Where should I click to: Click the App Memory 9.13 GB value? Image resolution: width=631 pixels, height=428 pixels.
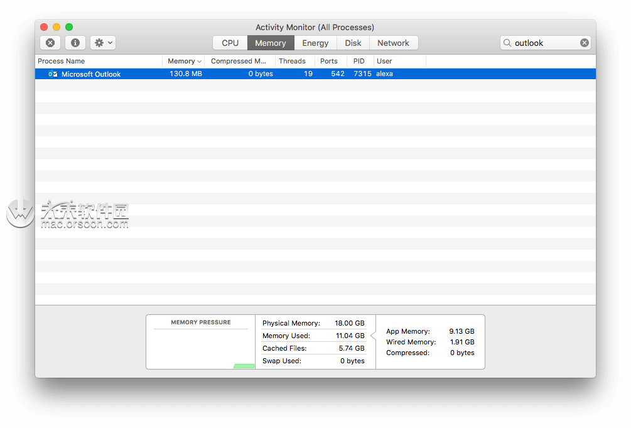tap(461, 331)
